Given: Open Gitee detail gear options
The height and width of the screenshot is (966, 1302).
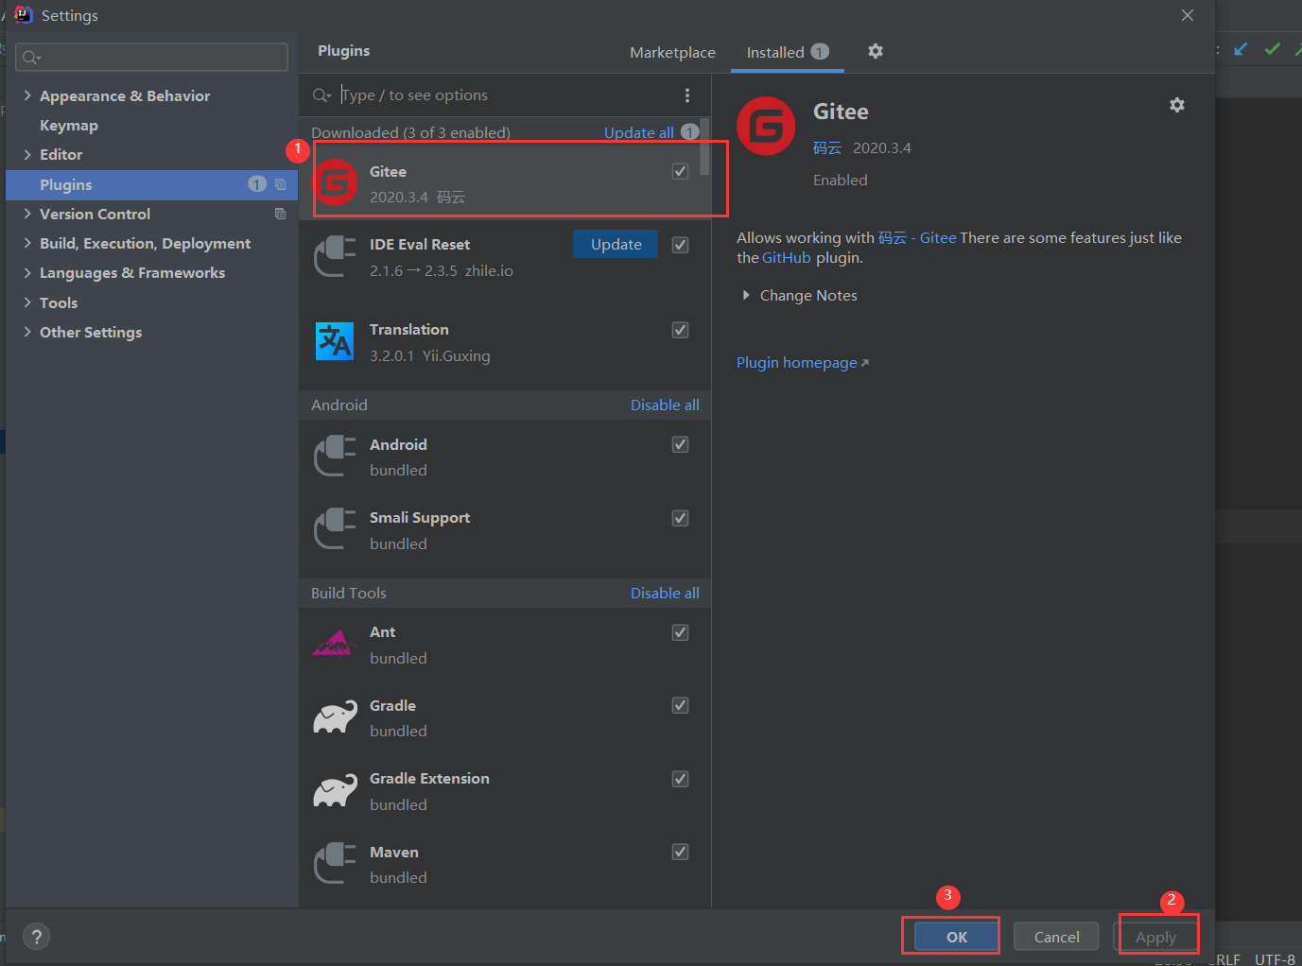Looking at the screenshot, I should [1177, 105].
